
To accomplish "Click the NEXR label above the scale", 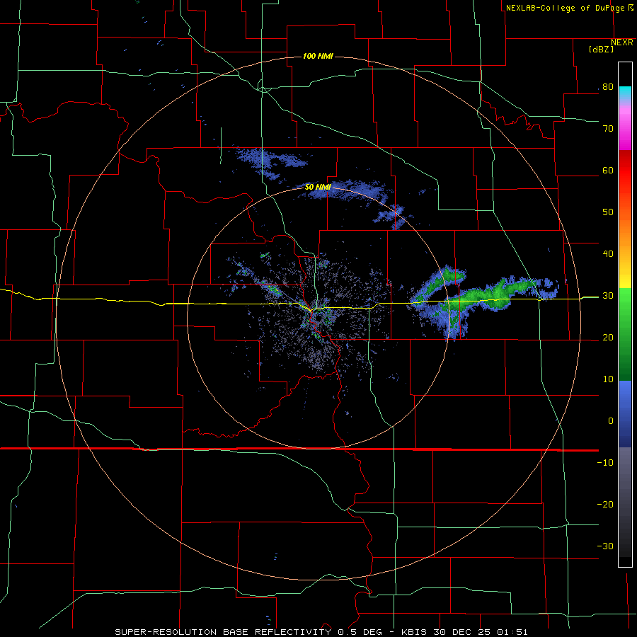I will 621,42.
